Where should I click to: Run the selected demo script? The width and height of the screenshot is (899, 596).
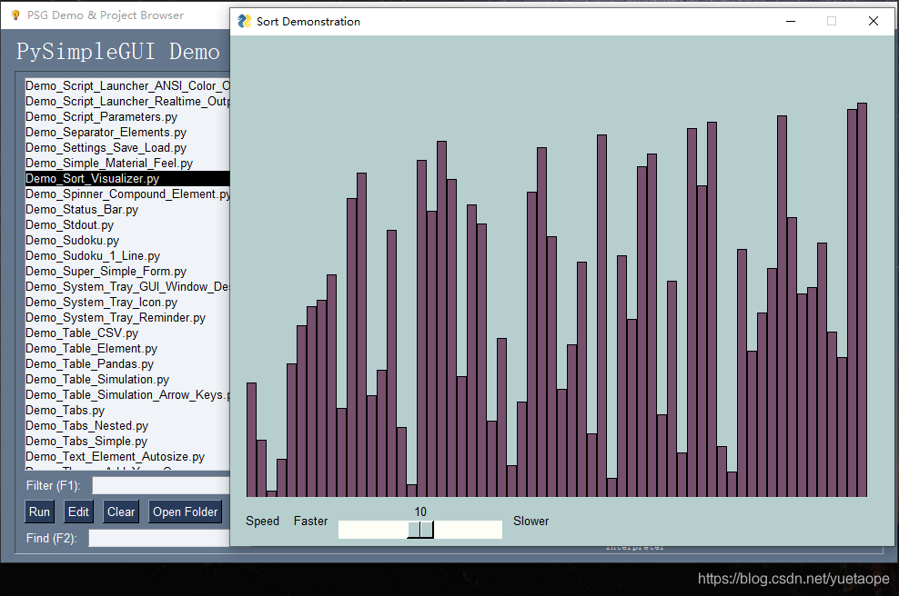pos(39,512)
